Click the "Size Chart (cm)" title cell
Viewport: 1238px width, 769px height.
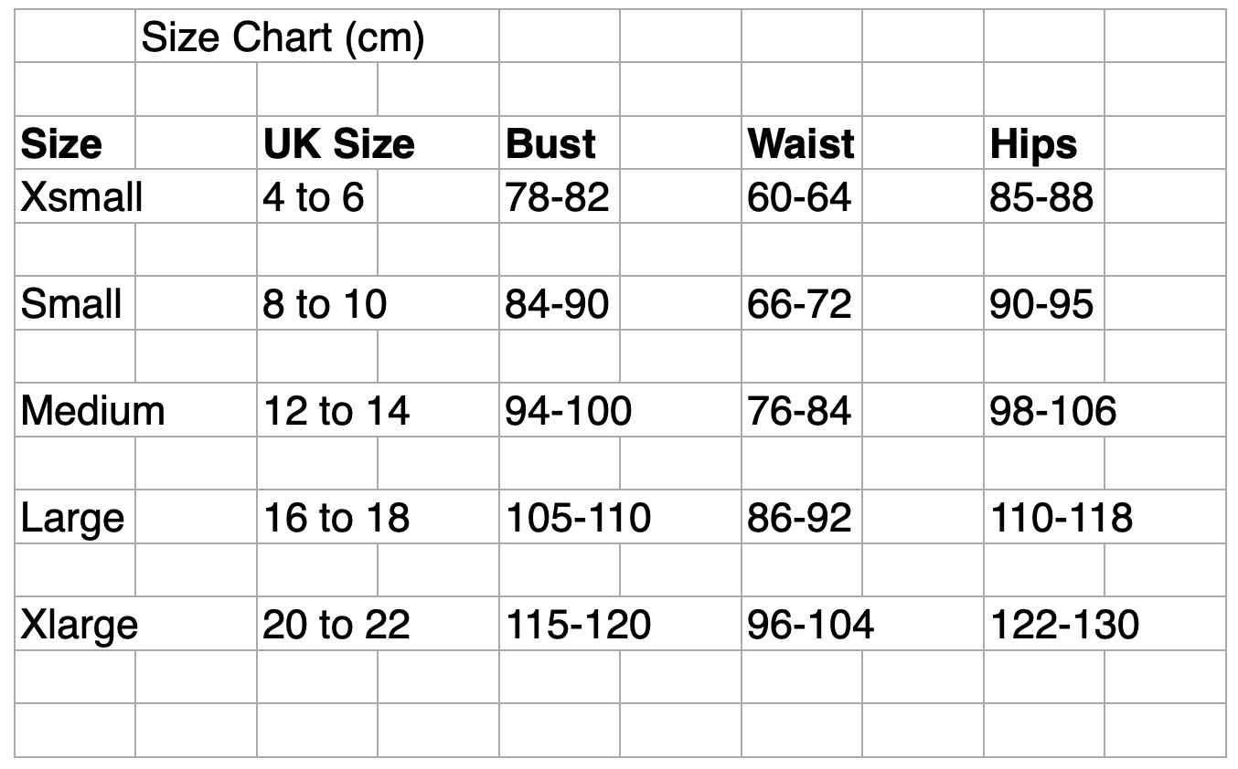(283, 37)
